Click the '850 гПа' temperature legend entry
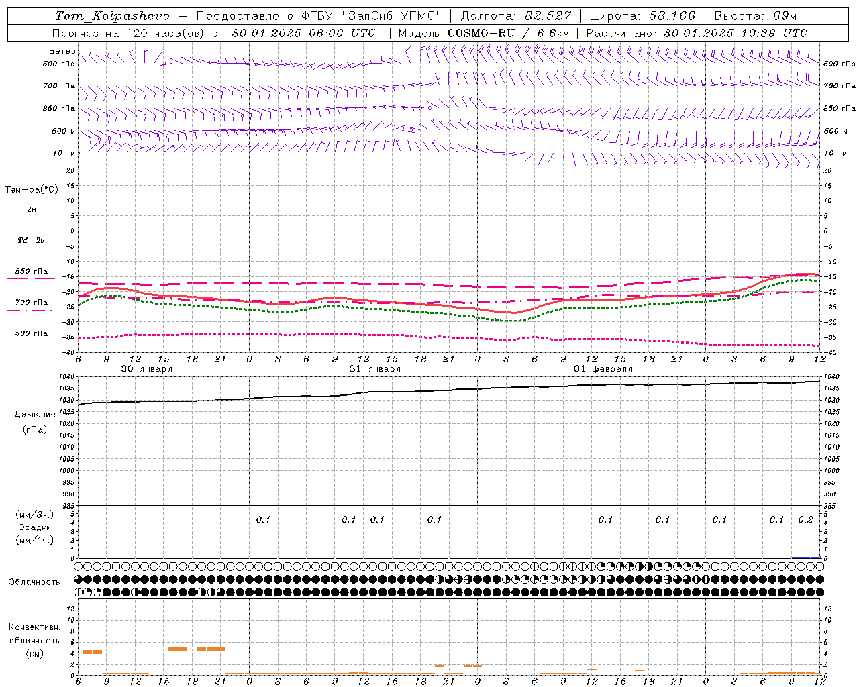Viewport: 859px width, 687px height. click(x=32, y=272)
